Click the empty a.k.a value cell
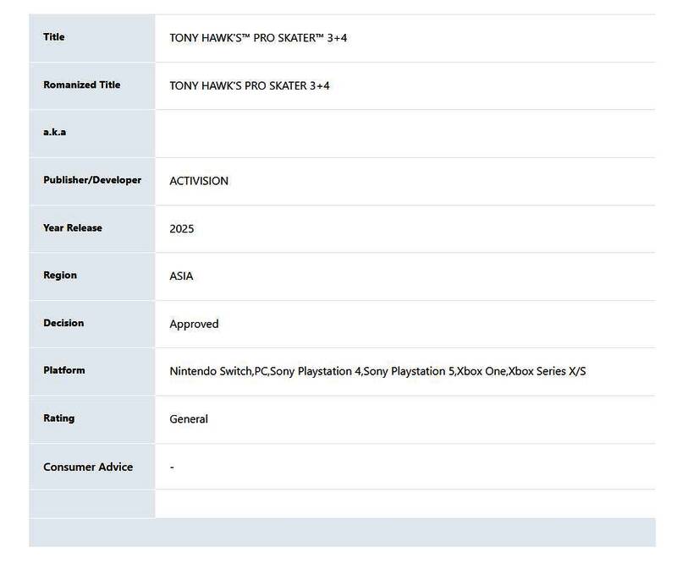The width and height of the screenshot is (677, 568). [405, 134]
